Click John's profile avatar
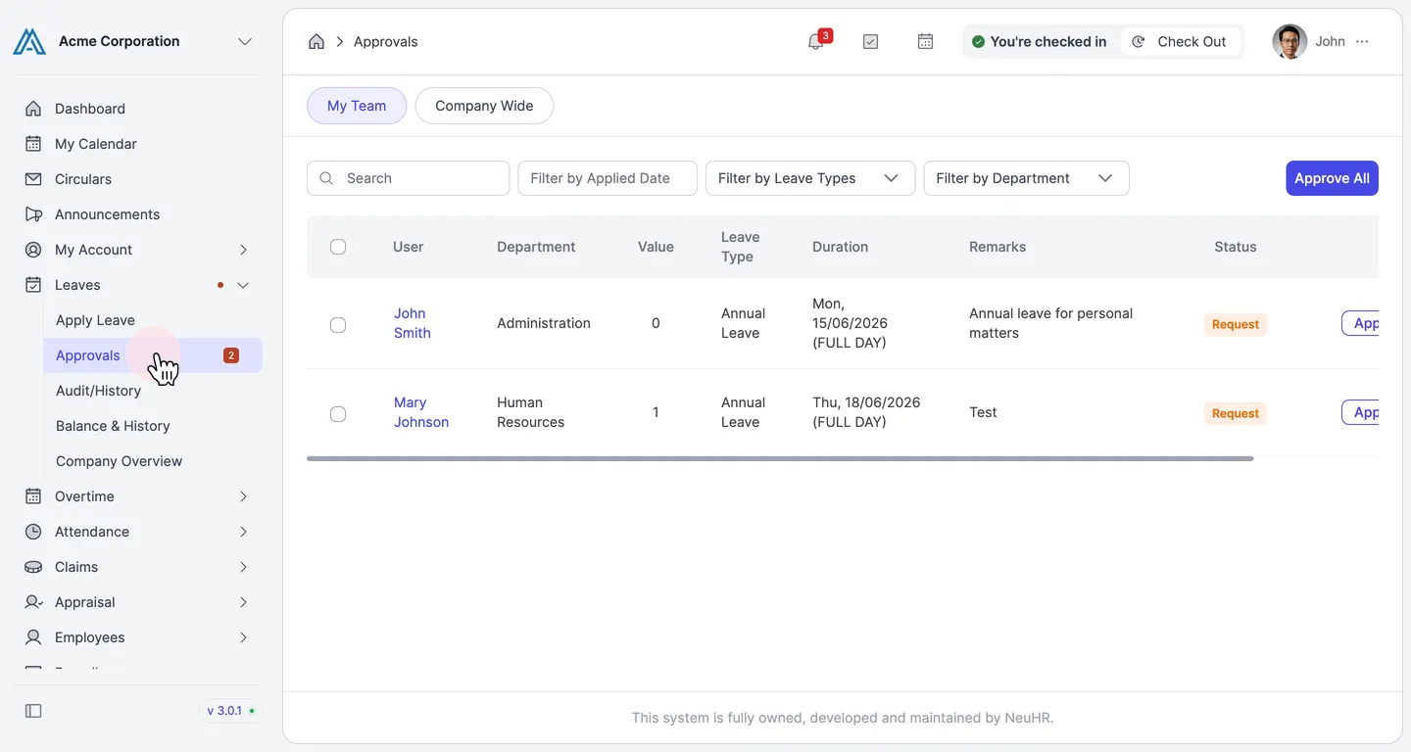Viewport: 1411px width, 752px height. [1289, 41]
